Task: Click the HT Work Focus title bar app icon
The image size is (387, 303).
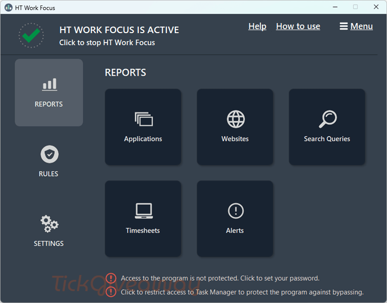Action: (x=9, y=8)
